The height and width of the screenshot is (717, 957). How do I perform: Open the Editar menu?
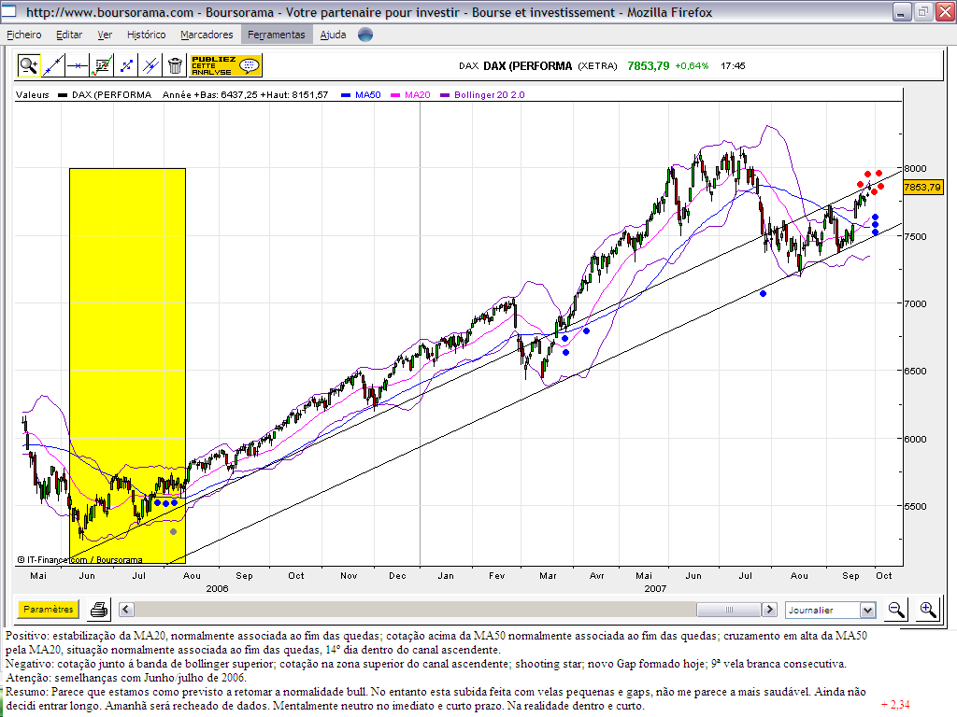[x=69, y=35]
